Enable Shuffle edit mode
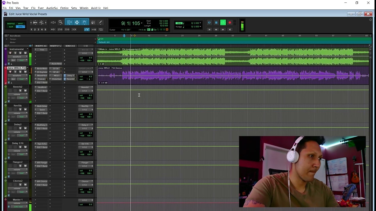376x211 pixels. click(x=11, y=24)
